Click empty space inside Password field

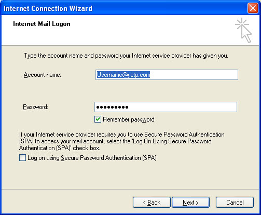[x=183, y=107]
